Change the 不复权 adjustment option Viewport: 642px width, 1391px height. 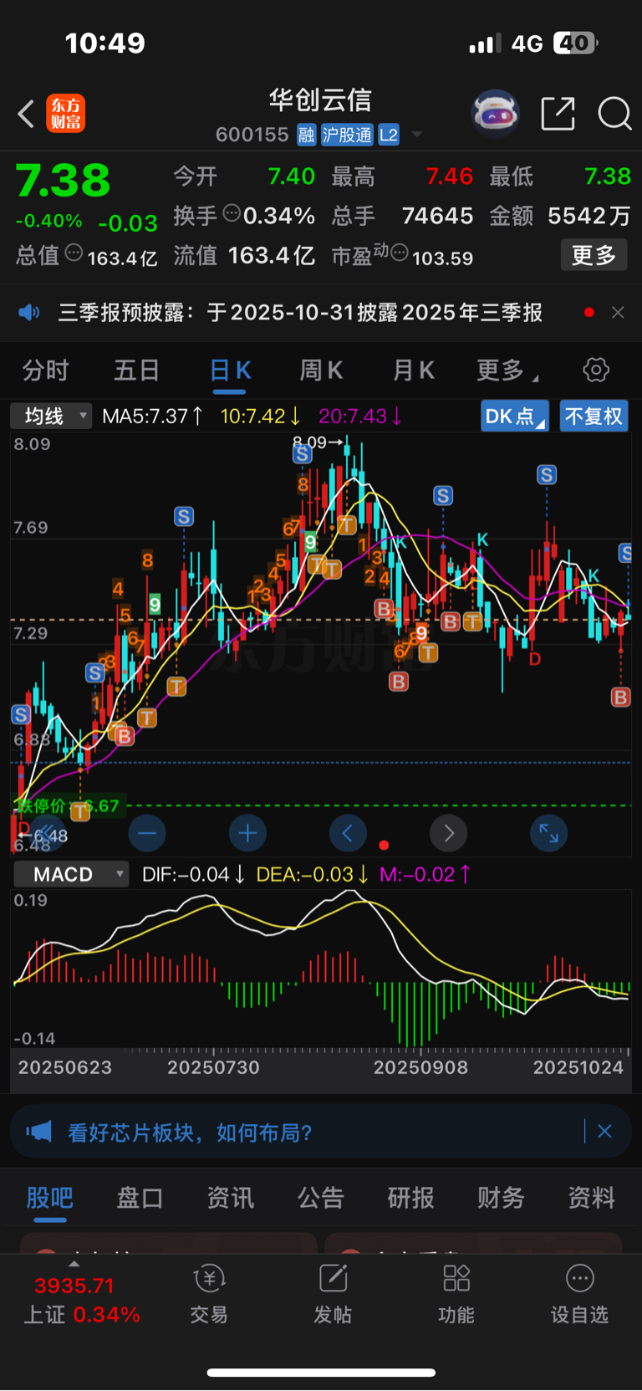pos(594,416)
